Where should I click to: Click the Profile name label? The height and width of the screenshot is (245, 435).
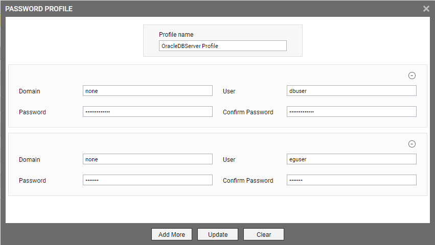[176, 35]
